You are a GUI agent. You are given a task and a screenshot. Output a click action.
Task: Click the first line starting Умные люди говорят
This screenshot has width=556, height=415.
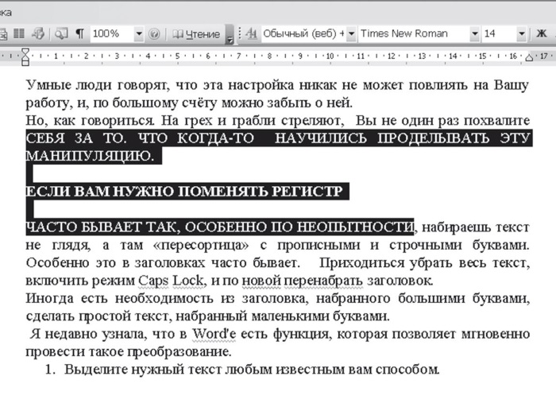pos(278,85)
